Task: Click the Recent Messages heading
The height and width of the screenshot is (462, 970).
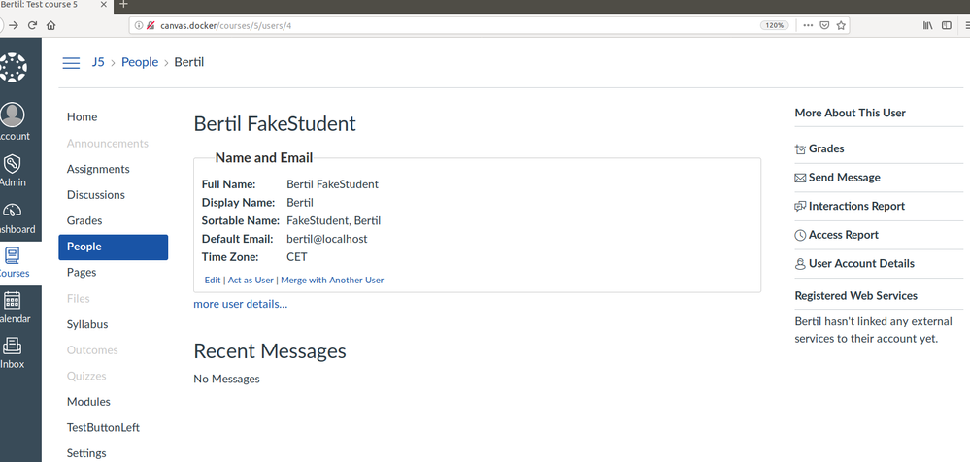Action: (270, 351)
